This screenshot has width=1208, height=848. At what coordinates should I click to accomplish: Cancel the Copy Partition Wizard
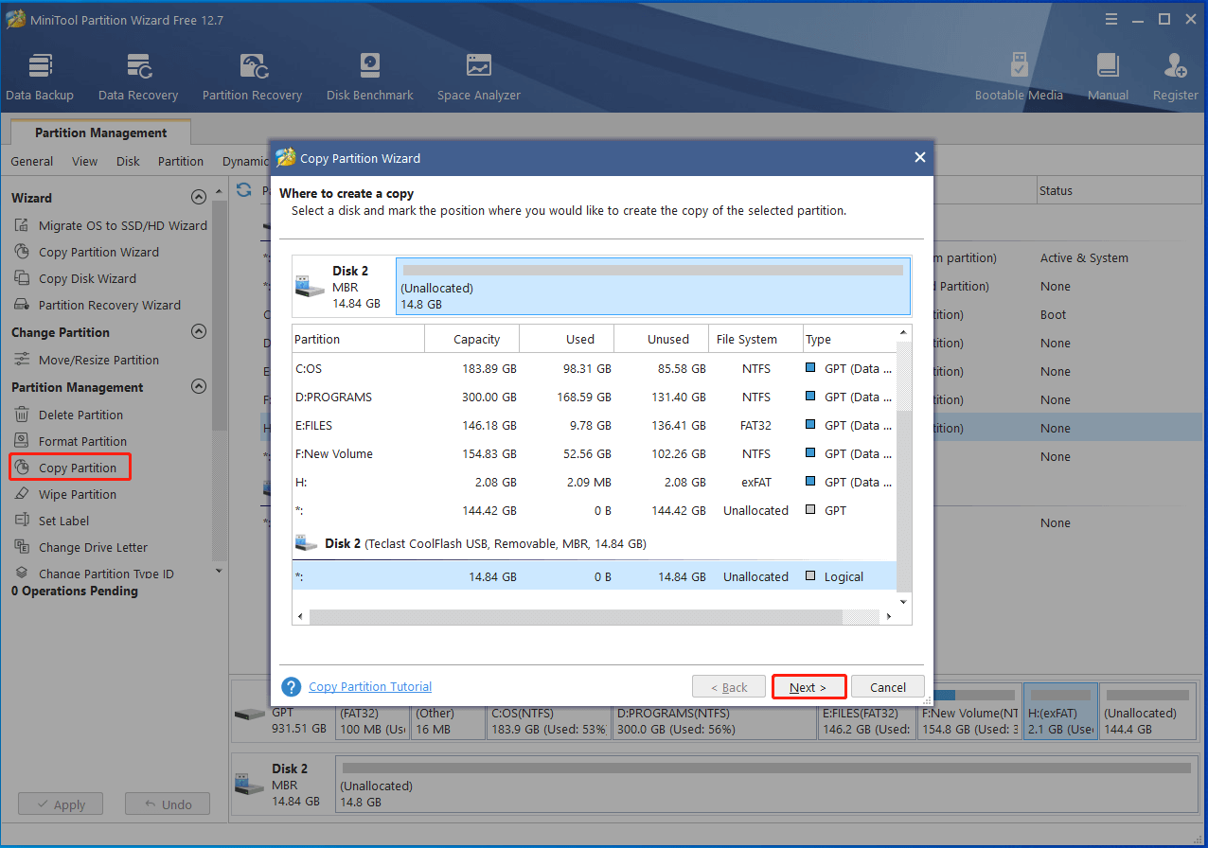point(888,687)
